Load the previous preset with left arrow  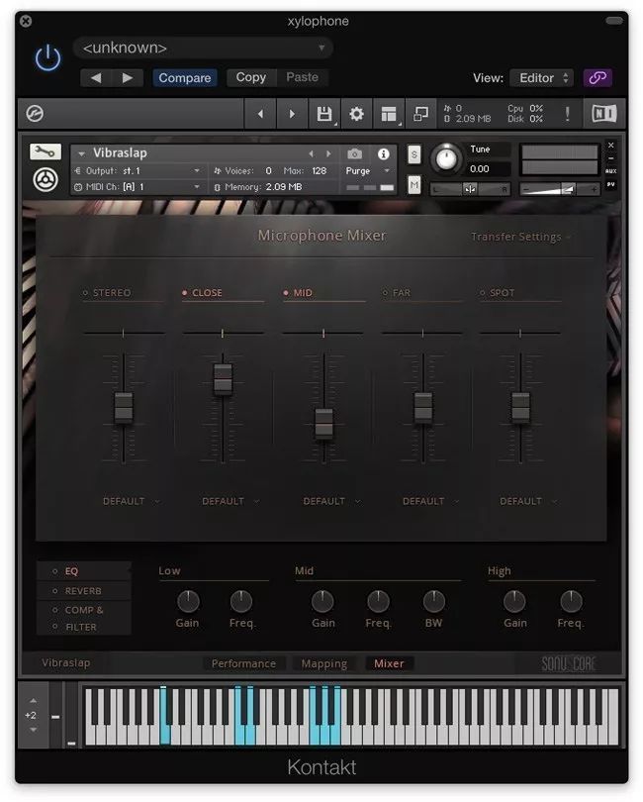tap(96, 78)
